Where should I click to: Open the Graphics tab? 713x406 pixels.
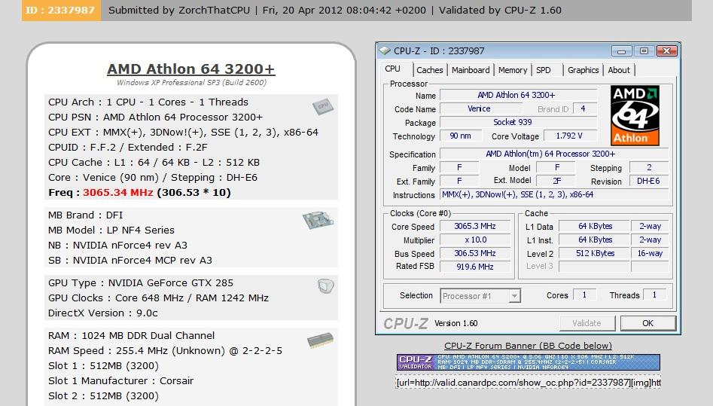point(583,70)
